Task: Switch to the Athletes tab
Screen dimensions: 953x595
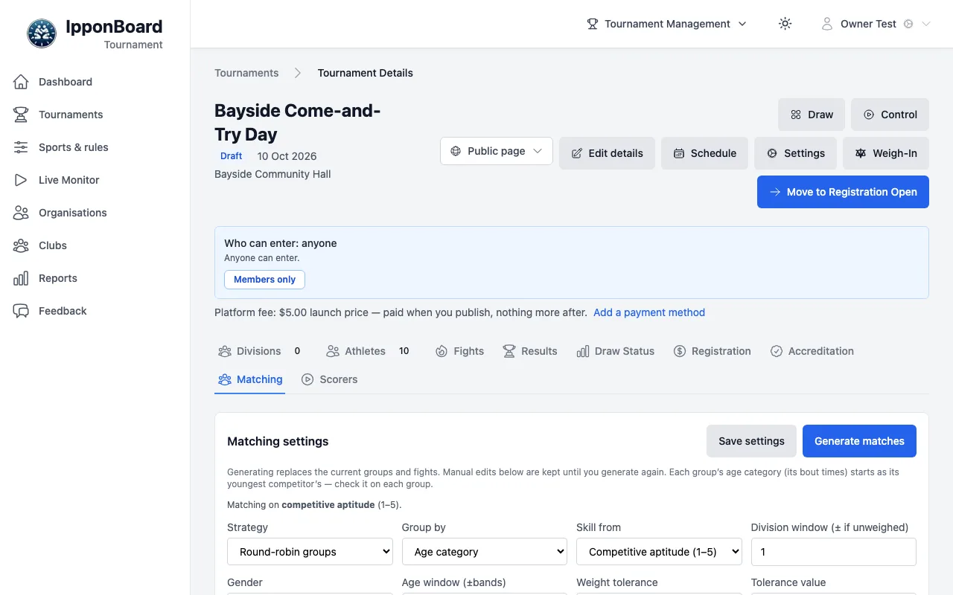Action: [x=368, y=351]
